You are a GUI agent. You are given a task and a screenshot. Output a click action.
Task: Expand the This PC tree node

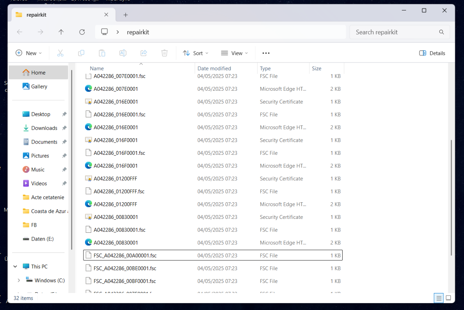tap(15, 266)
